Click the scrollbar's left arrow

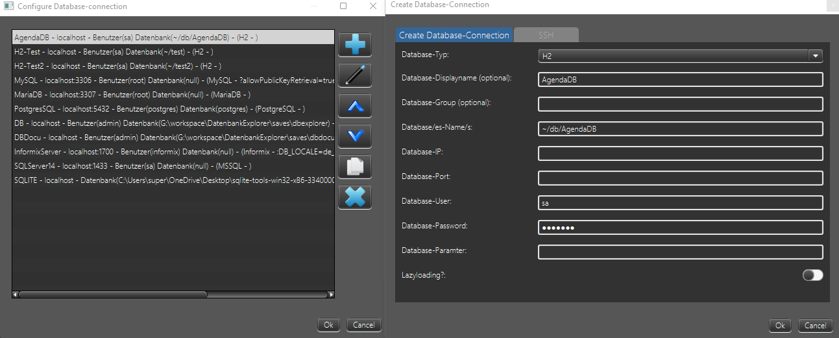coord(16,295)
